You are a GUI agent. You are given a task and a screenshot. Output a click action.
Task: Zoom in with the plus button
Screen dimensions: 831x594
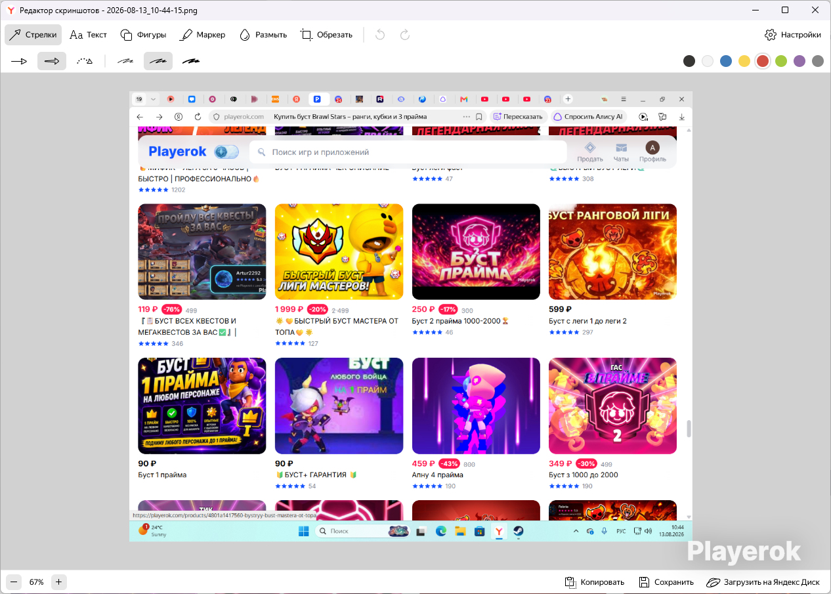click(59, 582)
